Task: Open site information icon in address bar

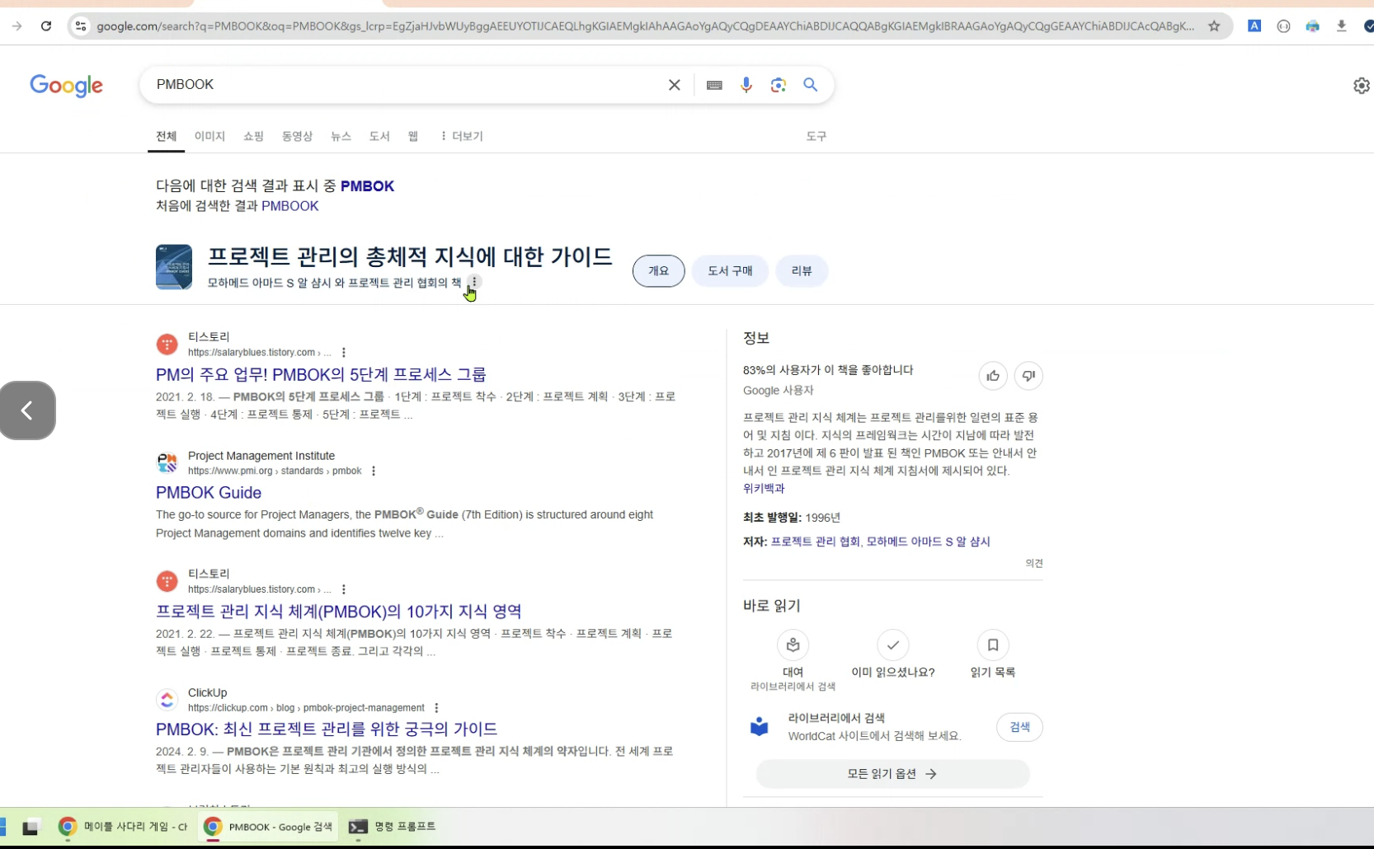Action: (x=80, y=26)
